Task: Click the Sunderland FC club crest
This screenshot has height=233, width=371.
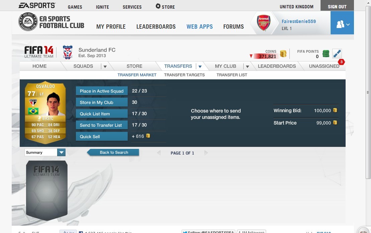Action: point(68,52)
